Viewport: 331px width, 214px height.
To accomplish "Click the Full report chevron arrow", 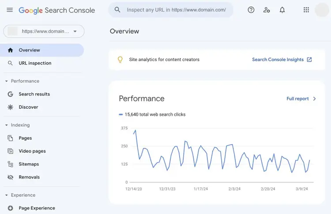I will pos(314,99).
